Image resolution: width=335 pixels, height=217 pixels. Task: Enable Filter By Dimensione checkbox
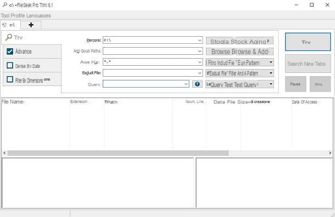(x=10, y=79)
